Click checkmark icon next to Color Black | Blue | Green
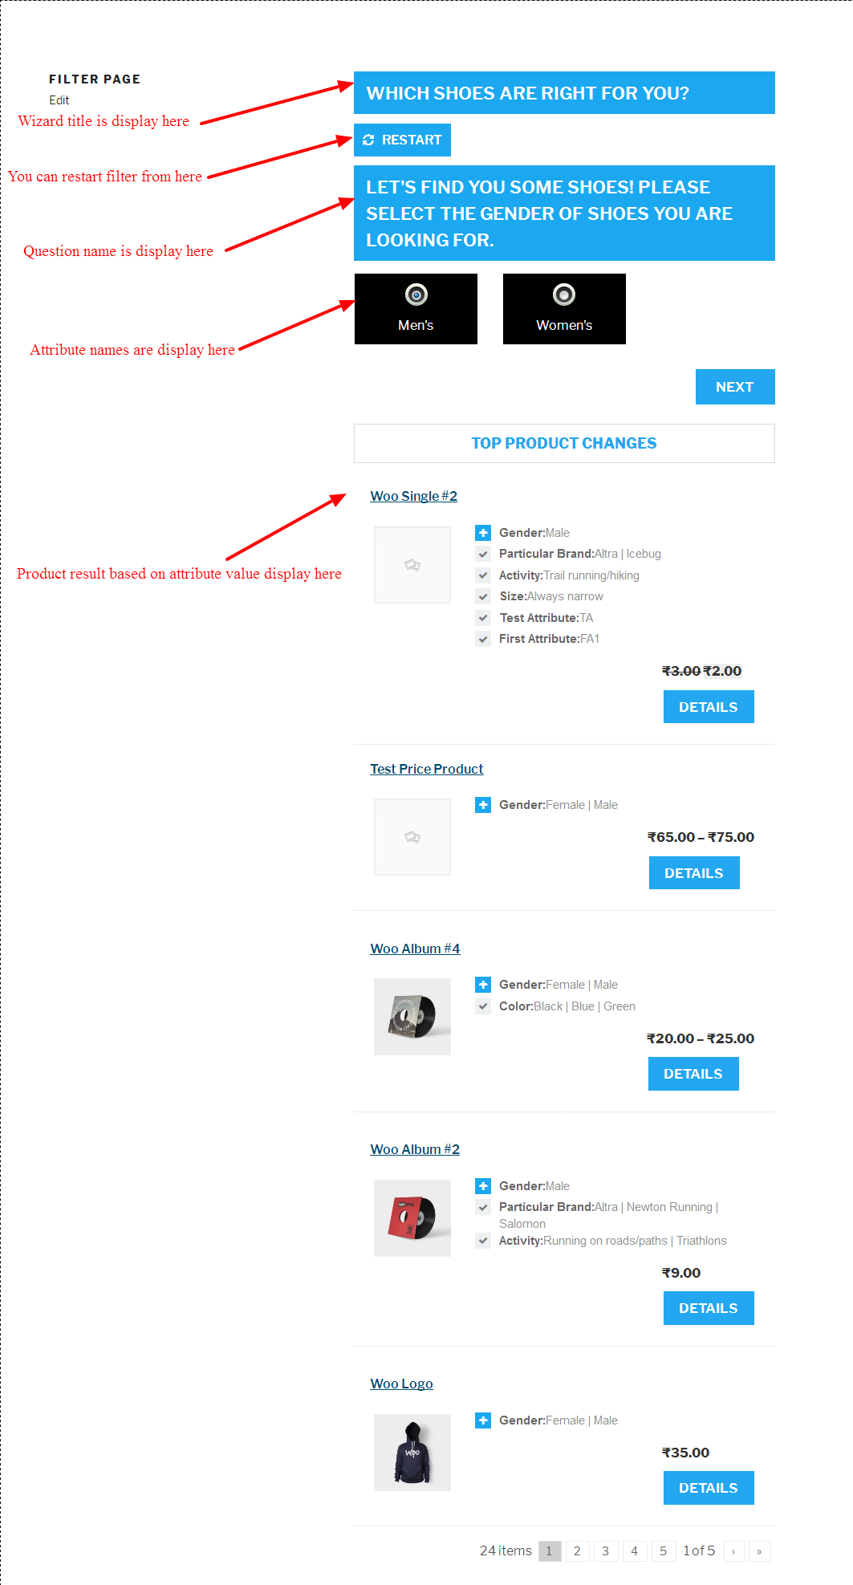Image resolution: width=853 pixels, height=1585 pixels. tap(483, 1006)
